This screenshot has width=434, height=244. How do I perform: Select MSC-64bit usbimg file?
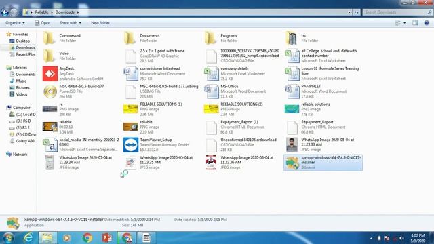[131, 92]
